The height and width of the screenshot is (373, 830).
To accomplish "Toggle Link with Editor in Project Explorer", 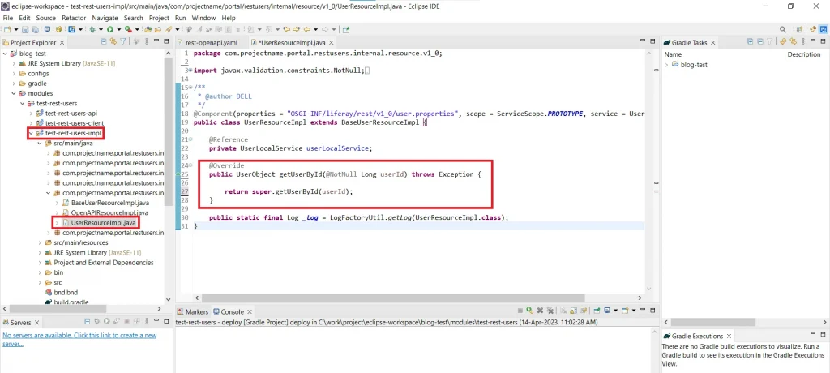I will tap(113, 41).
